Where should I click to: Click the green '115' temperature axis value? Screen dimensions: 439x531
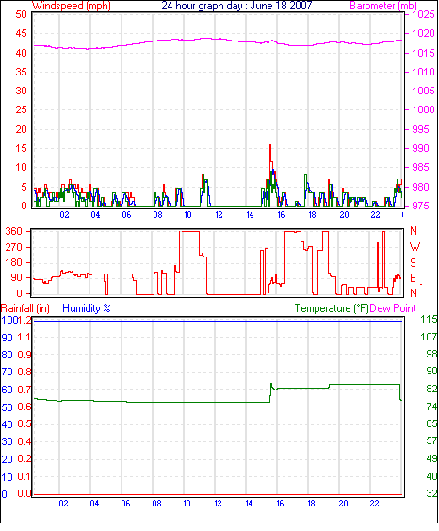[x=429, y=319]
